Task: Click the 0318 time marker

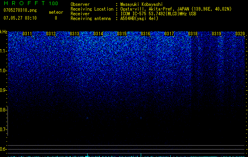Action: click(x=193, y=34)
